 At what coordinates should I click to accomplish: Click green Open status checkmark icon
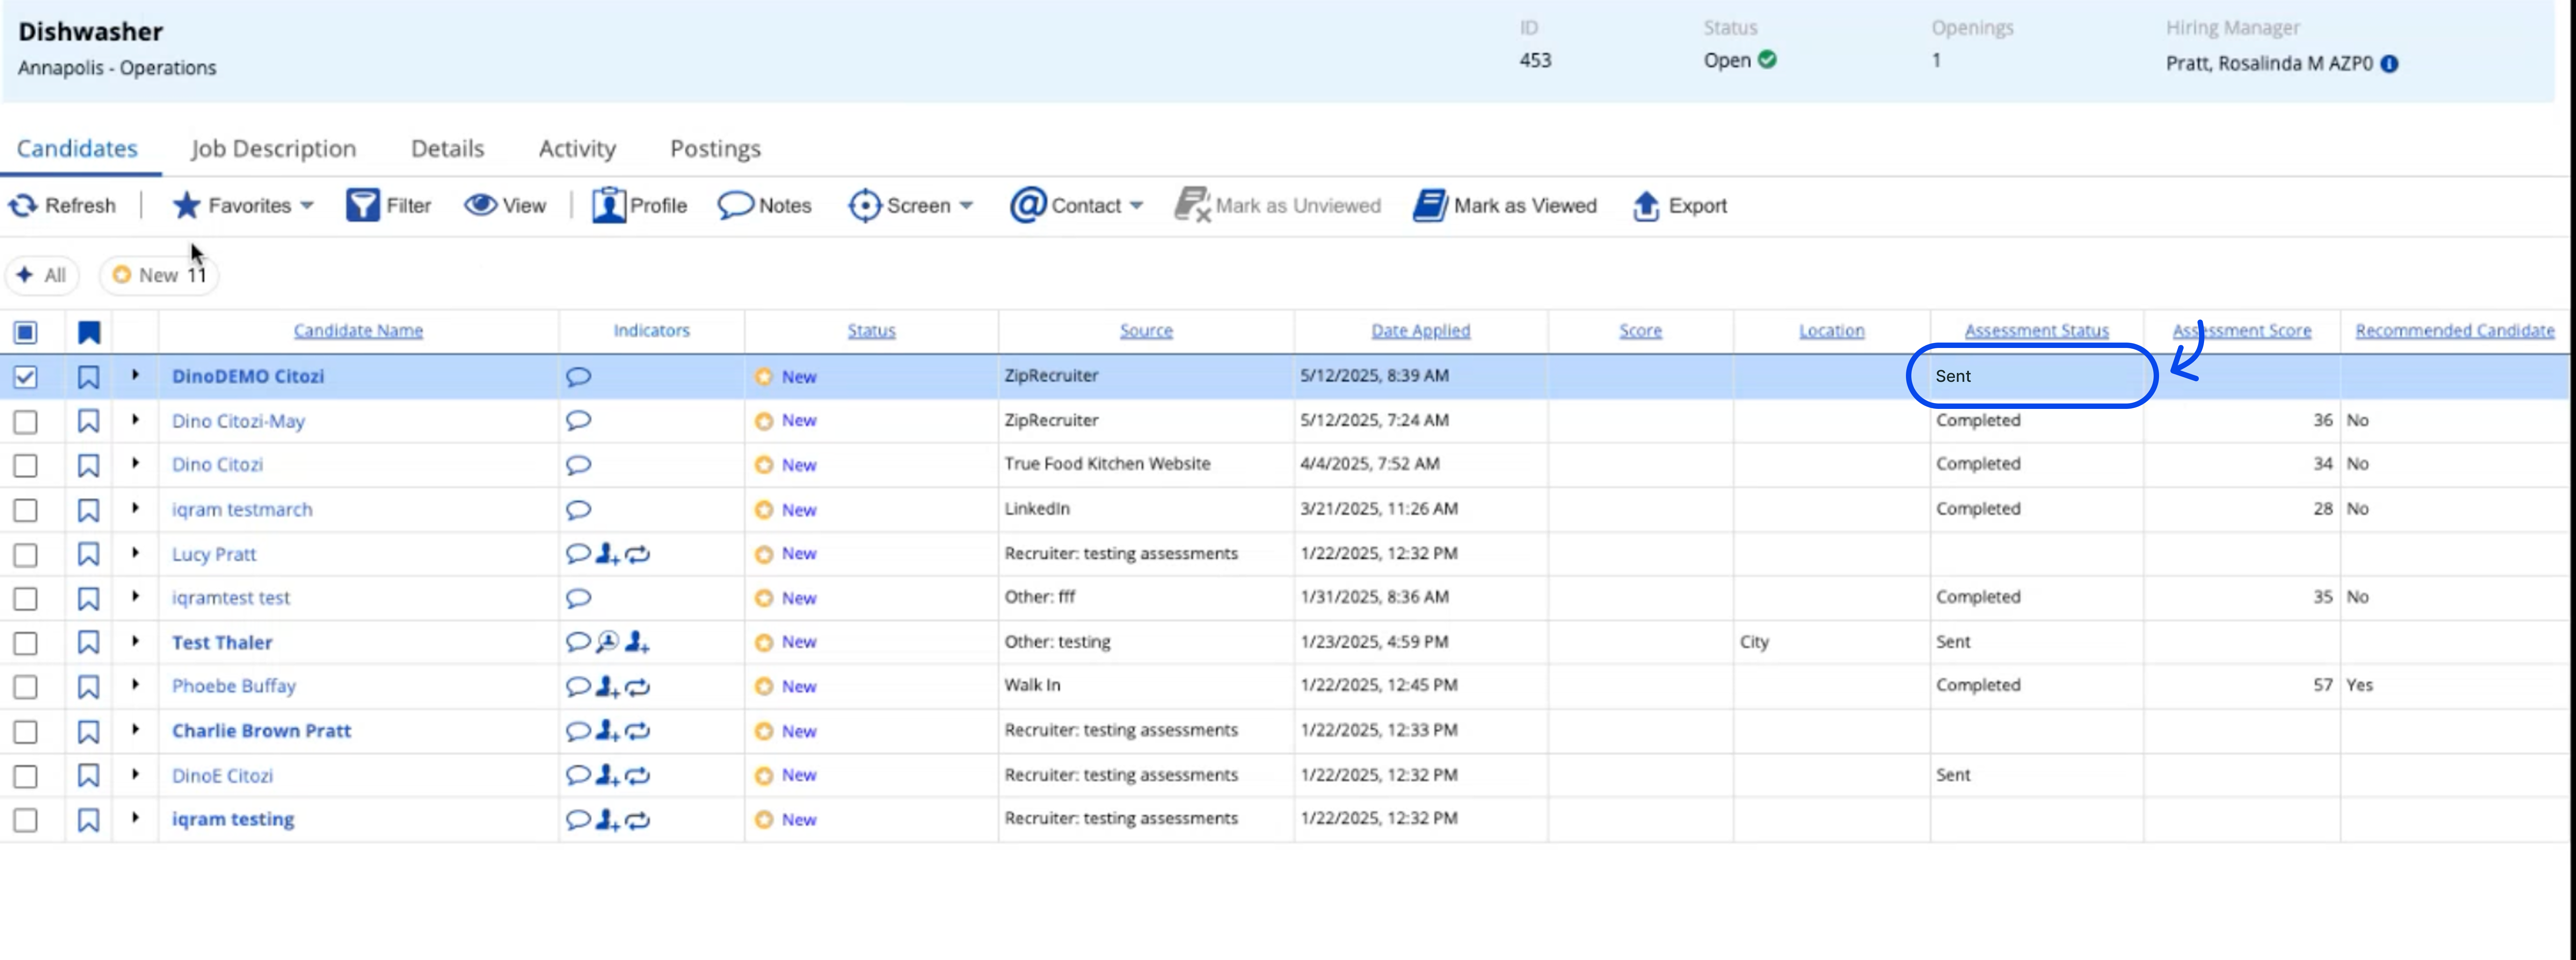point(1767,60)
